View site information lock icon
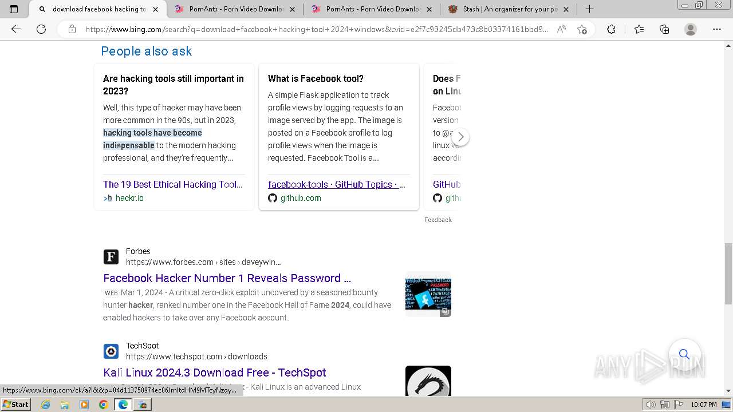Viewport: 733px width, 412px height. click(72, 29)
